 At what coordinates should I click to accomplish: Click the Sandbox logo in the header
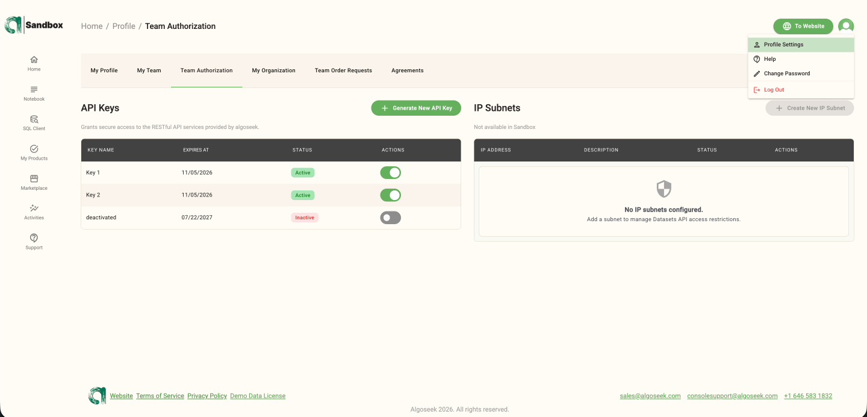click(34, 25)
